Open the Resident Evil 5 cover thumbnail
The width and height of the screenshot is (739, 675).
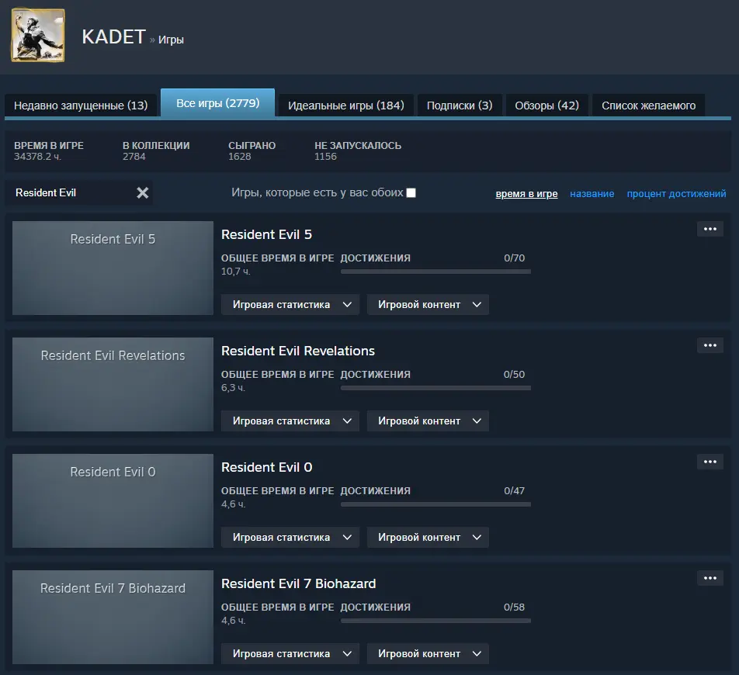click(x=113, y=268)
